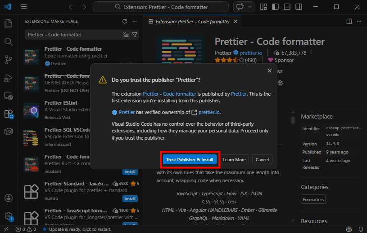This screenshot has height=233, width=367.
Task: Open the extensions filter dropdown
Action: (135, 35)
